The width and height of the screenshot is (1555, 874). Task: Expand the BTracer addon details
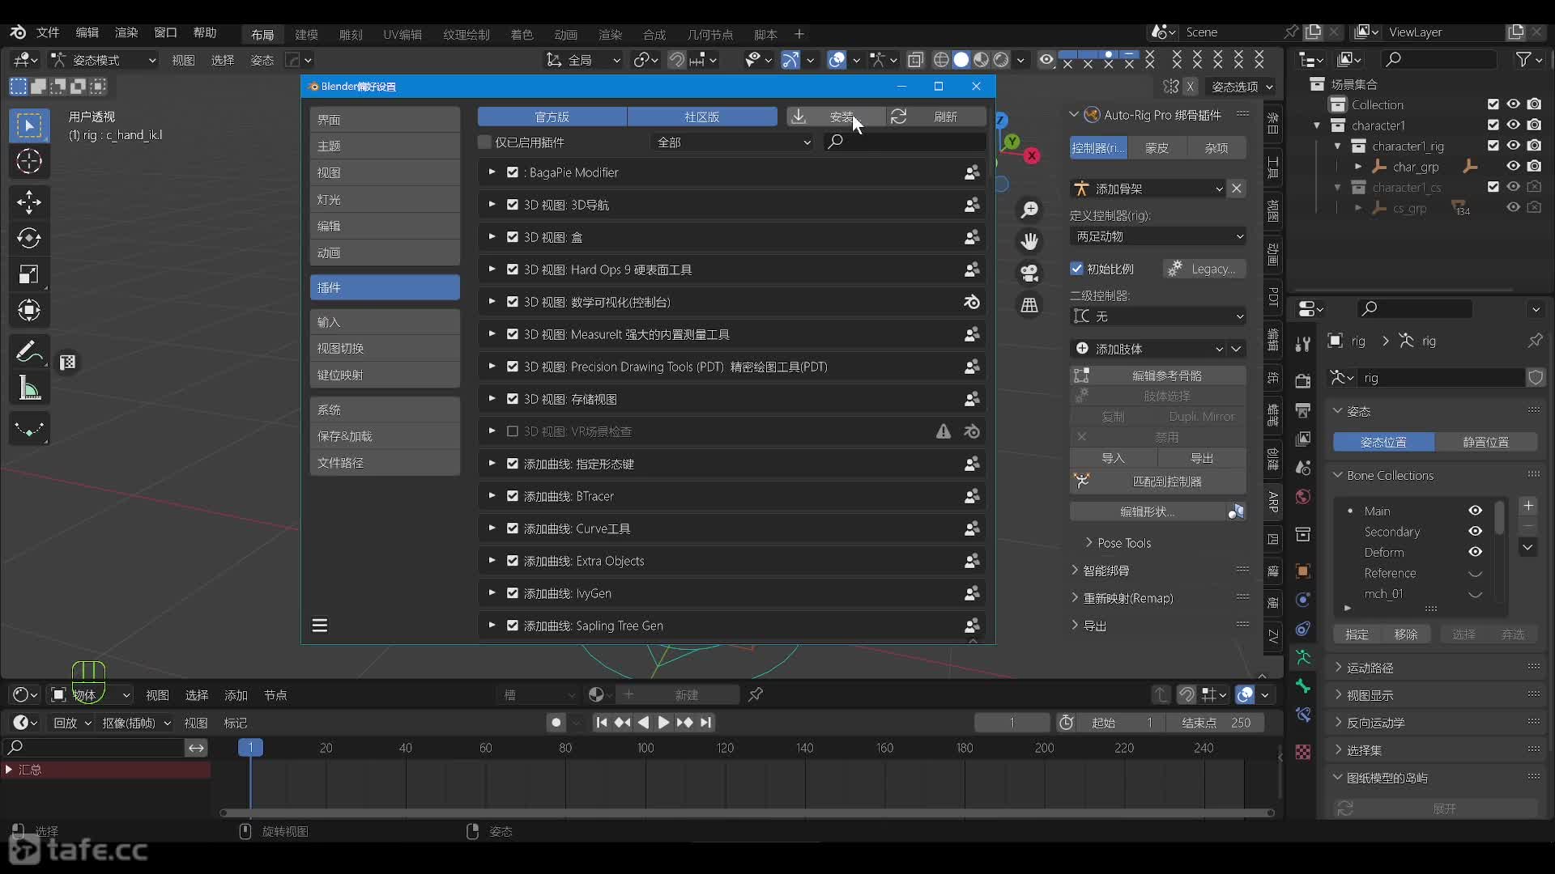(492, 496)
